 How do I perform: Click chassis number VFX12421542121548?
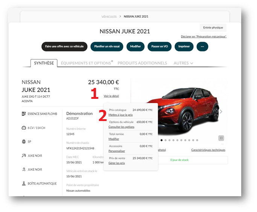coord(80,148)
